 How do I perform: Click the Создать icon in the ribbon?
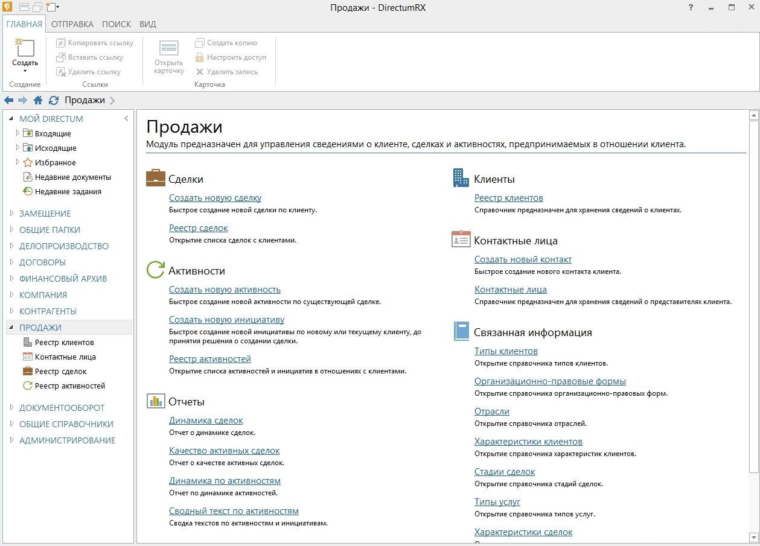25,48
